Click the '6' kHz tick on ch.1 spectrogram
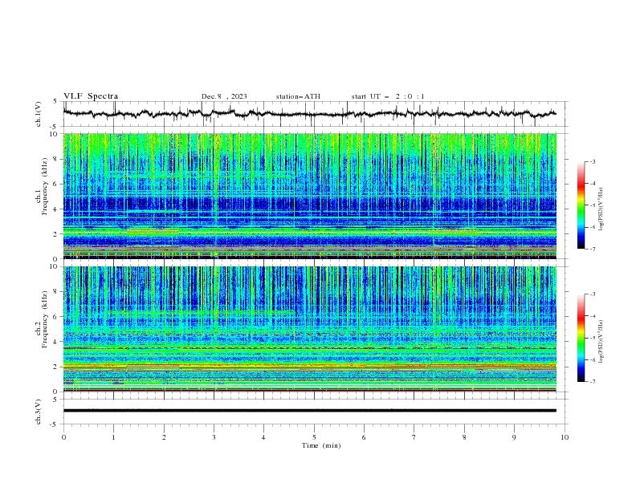Image resolution: width=636 pixels, height=491 pixels. pos(56,184)
